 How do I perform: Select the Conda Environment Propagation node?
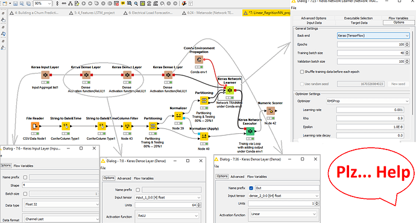point(199,60)
